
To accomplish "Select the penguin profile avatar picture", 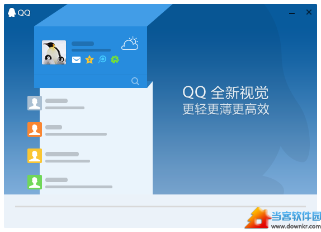I will tap(54, 52).
